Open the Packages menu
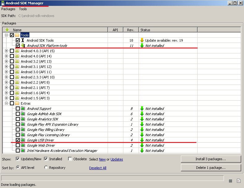 [x=8, y=9]
